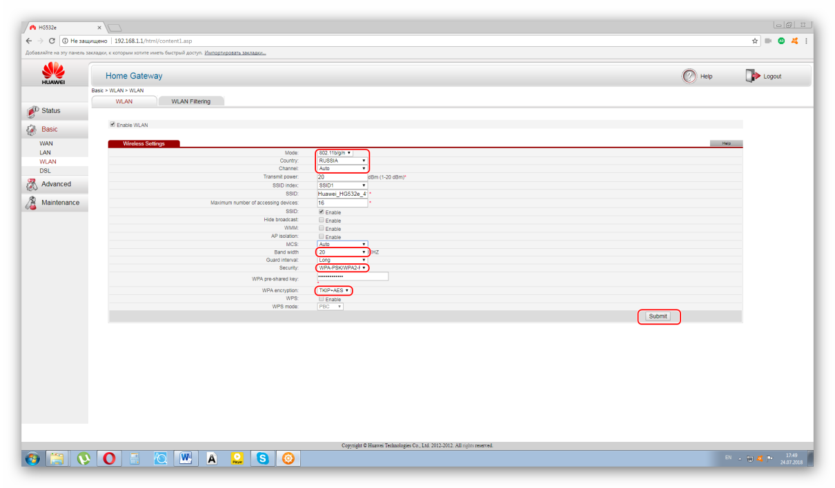Enable the Hide broadcast checkbox

tap(321, 220)
